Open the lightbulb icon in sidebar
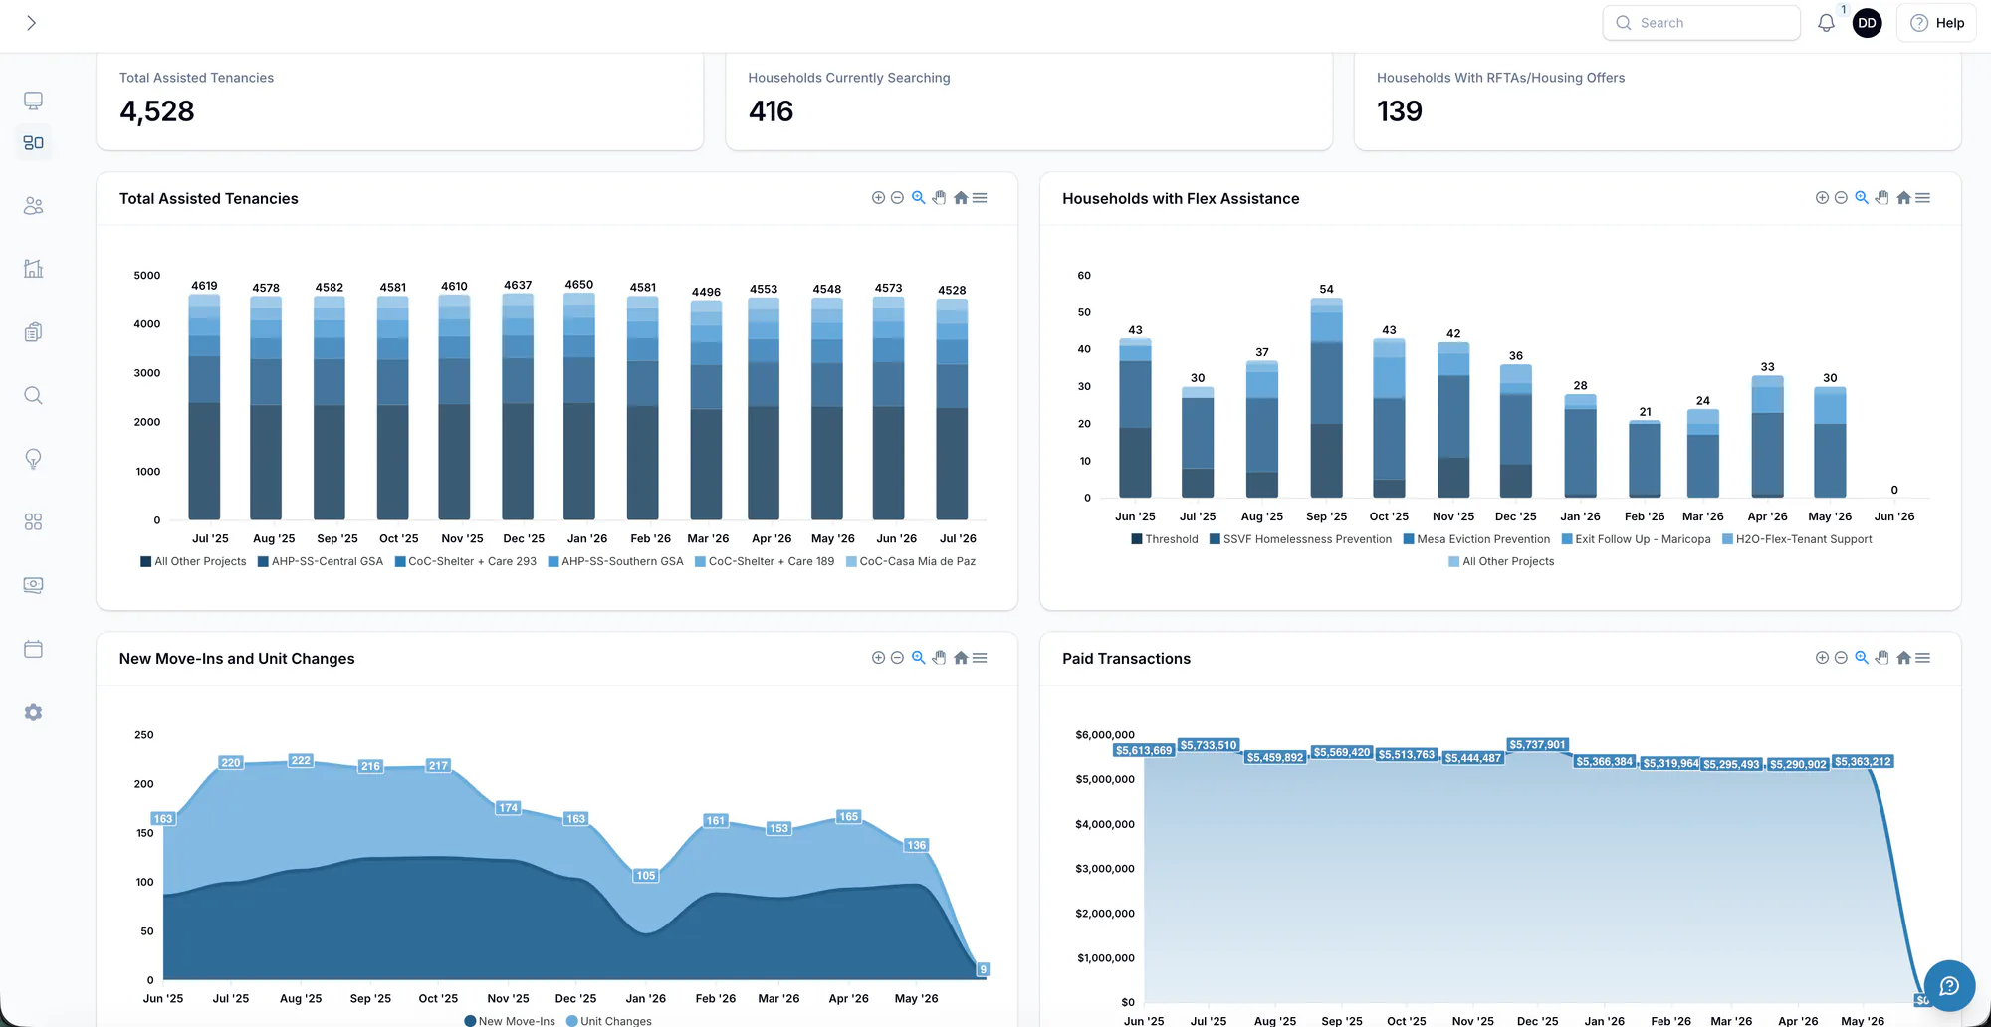The height and width of the screenshot is (1027, 1991). (33, 459)
